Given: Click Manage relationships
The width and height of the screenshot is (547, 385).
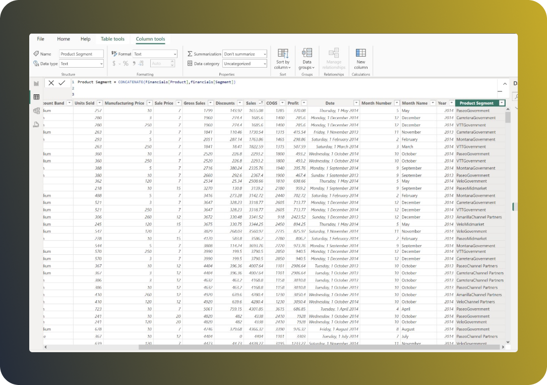Looking at the screenshot, I should (x=334, y=58).
